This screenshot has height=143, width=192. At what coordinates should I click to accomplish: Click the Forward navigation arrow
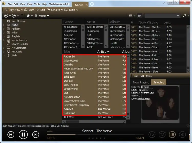pyautogui.click(x=14, y=16)
